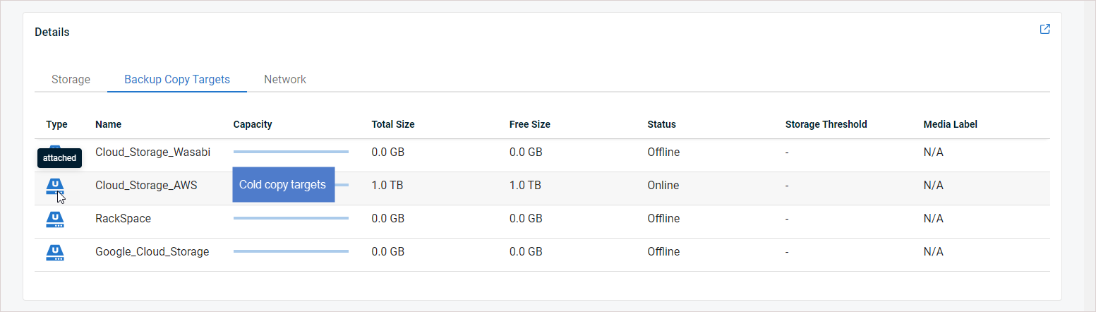Click the RackSpace capacity bar
Image resolution: width=1096 pixels, height=312 pixels.
pyautogui.click(x=291, y=218)
